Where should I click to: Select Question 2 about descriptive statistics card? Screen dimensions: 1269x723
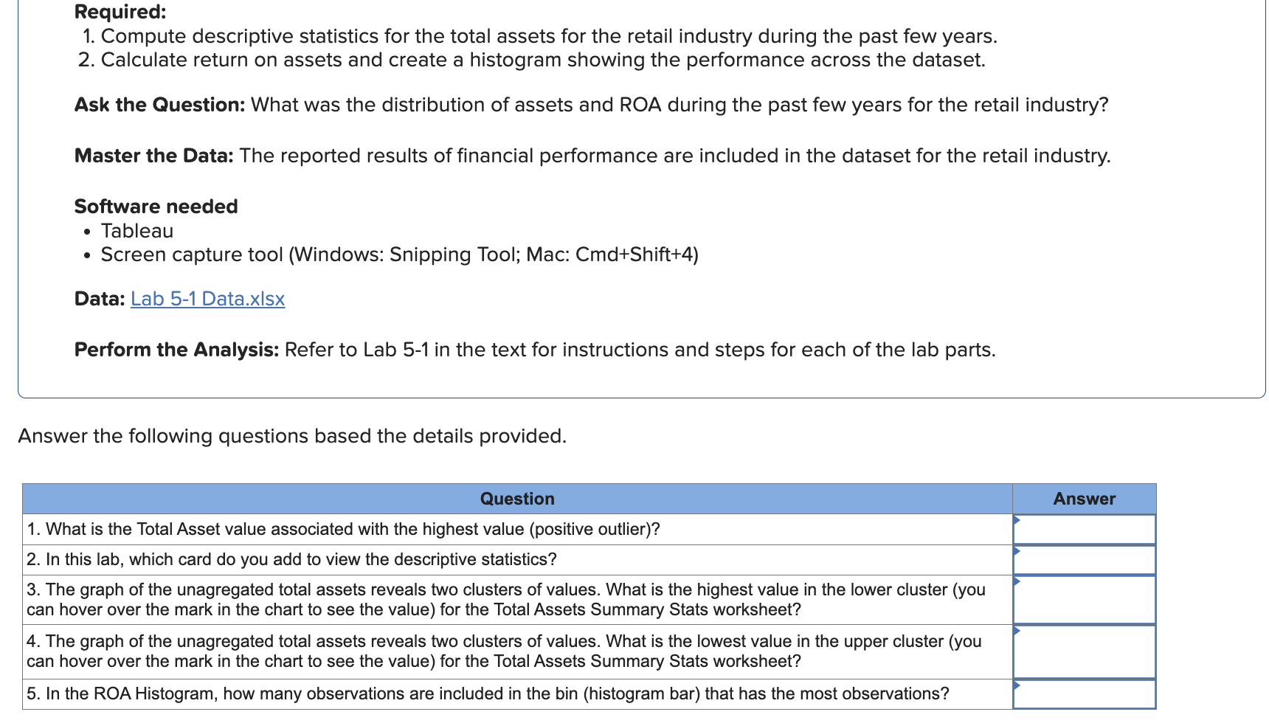pyautogui.click(x=291, y=559)
